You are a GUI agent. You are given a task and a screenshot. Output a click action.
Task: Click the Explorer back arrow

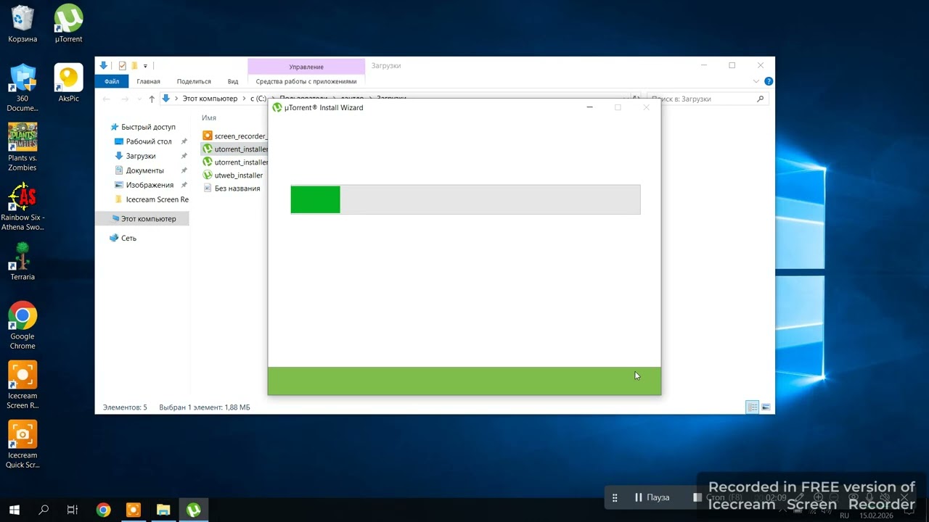click(107, 99)
